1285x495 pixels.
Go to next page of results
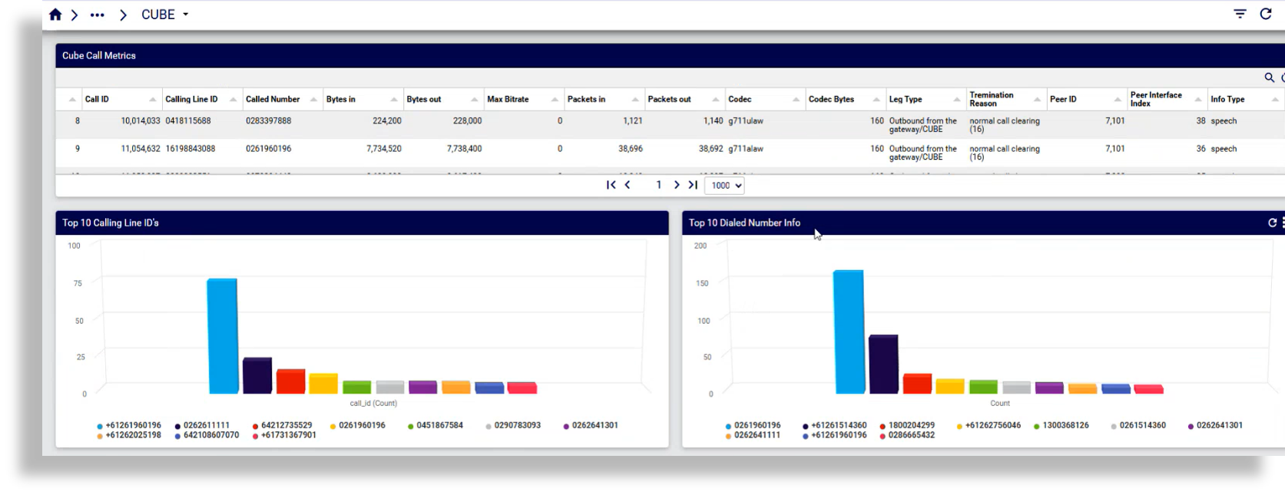676,185
